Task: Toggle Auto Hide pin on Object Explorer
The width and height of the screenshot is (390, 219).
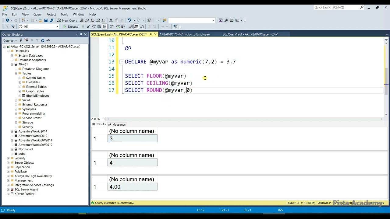Action: click(x=81, y=34)
